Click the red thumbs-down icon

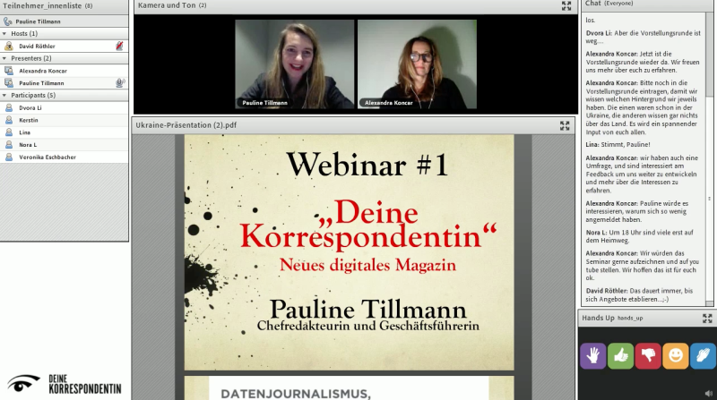tap(648, 356)
